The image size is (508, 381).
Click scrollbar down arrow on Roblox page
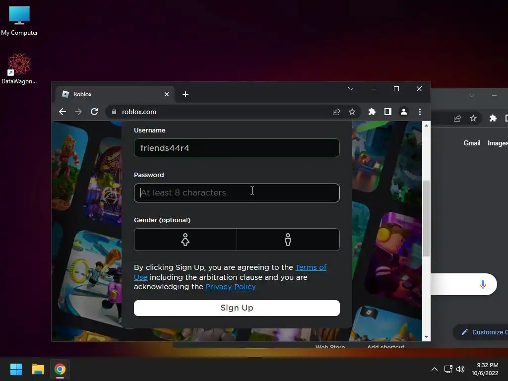click(426, 337)
